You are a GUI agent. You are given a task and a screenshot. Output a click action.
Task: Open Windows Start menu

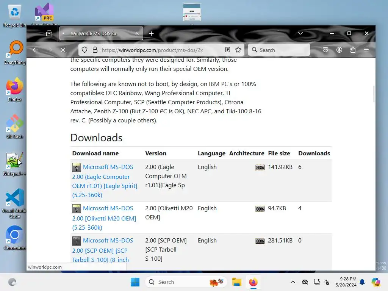[135, 282]
